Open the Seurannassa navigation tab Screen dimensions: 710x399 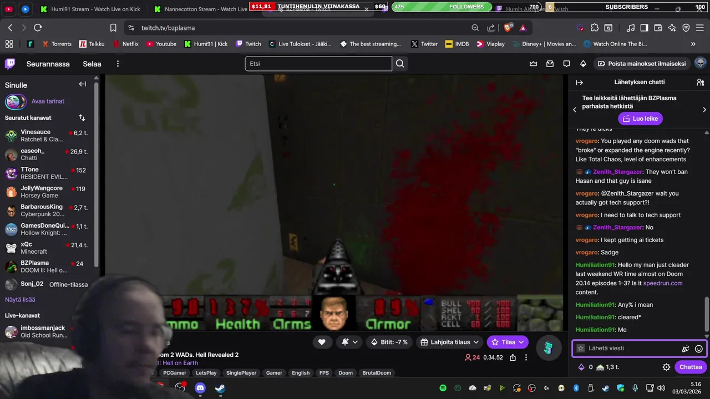coord(48,64)
